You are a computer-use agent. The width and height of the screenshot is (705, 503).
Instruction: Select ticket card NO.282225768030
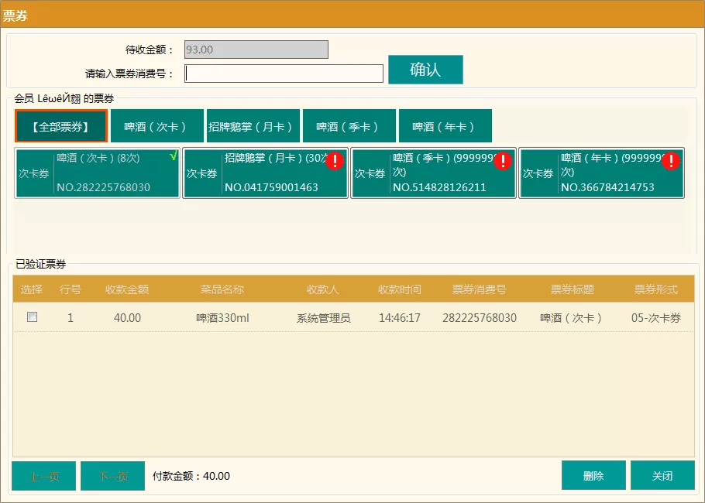tap(98, 173)
